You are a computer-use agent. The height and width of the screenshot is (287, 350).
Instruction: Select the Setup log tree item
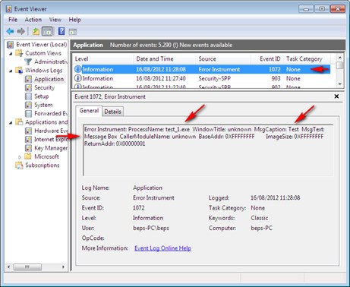41,96
